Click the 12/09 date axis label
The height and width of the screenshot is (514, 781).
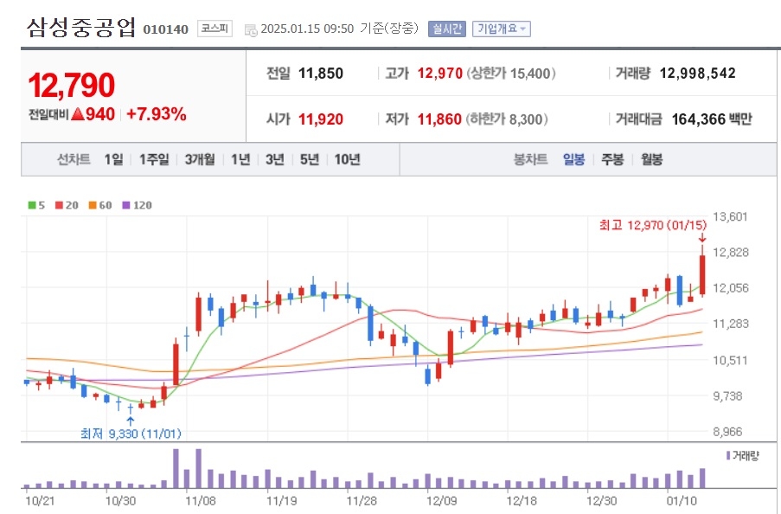point(441,500)
